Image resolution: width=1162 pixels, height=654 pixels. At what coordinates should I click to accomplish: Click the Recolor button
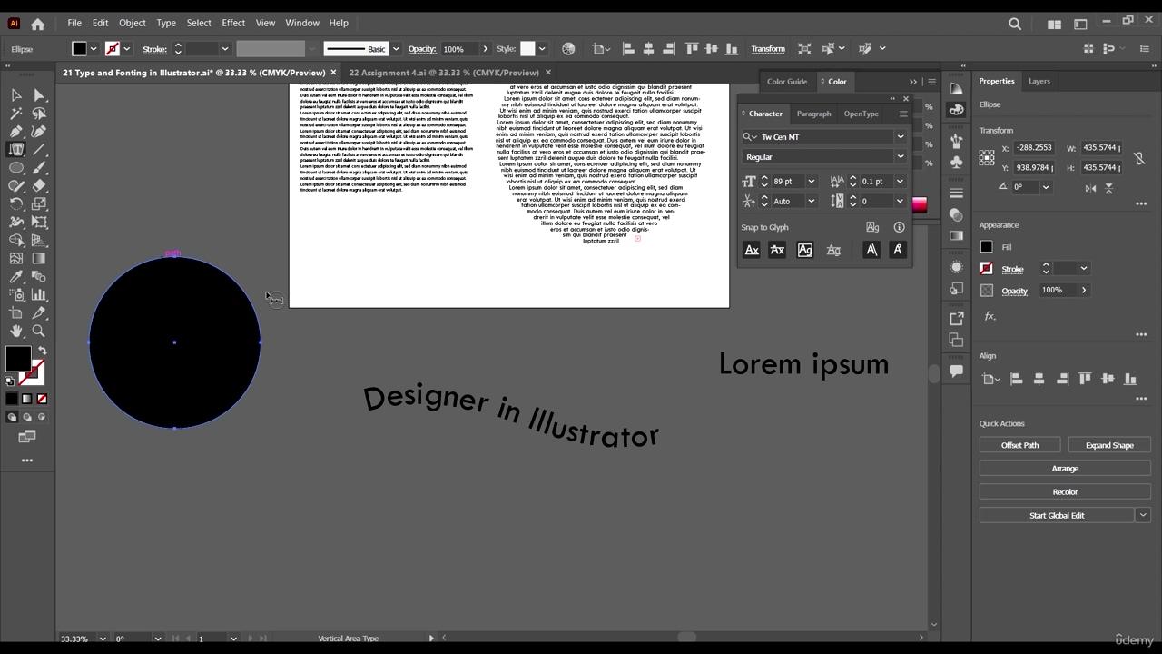tap(1065, 492)
